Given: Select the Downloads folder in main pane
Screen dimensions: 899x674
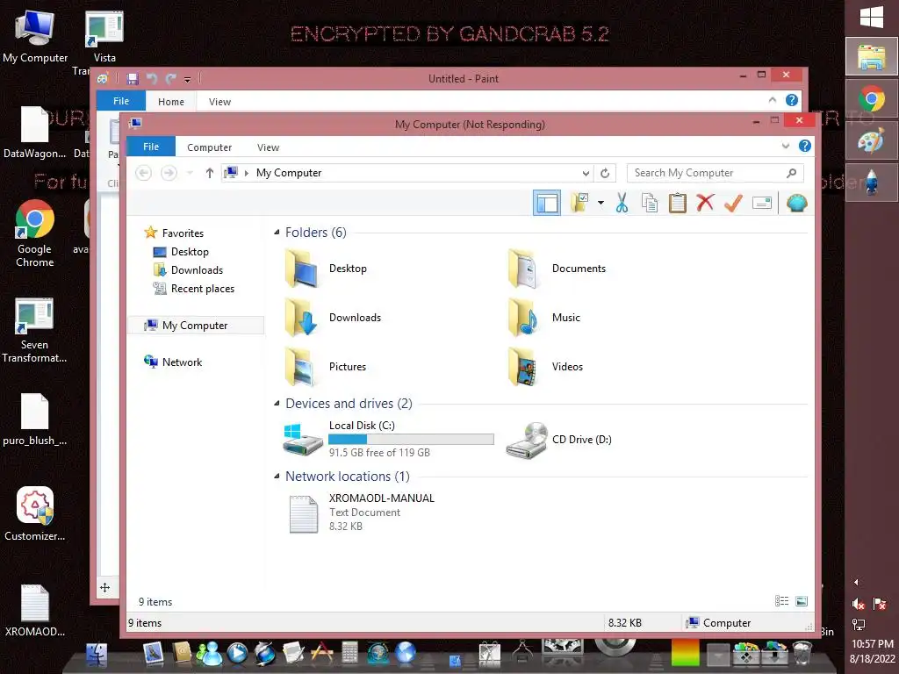Looking at the screenshot, I should [x=333, y=318].
